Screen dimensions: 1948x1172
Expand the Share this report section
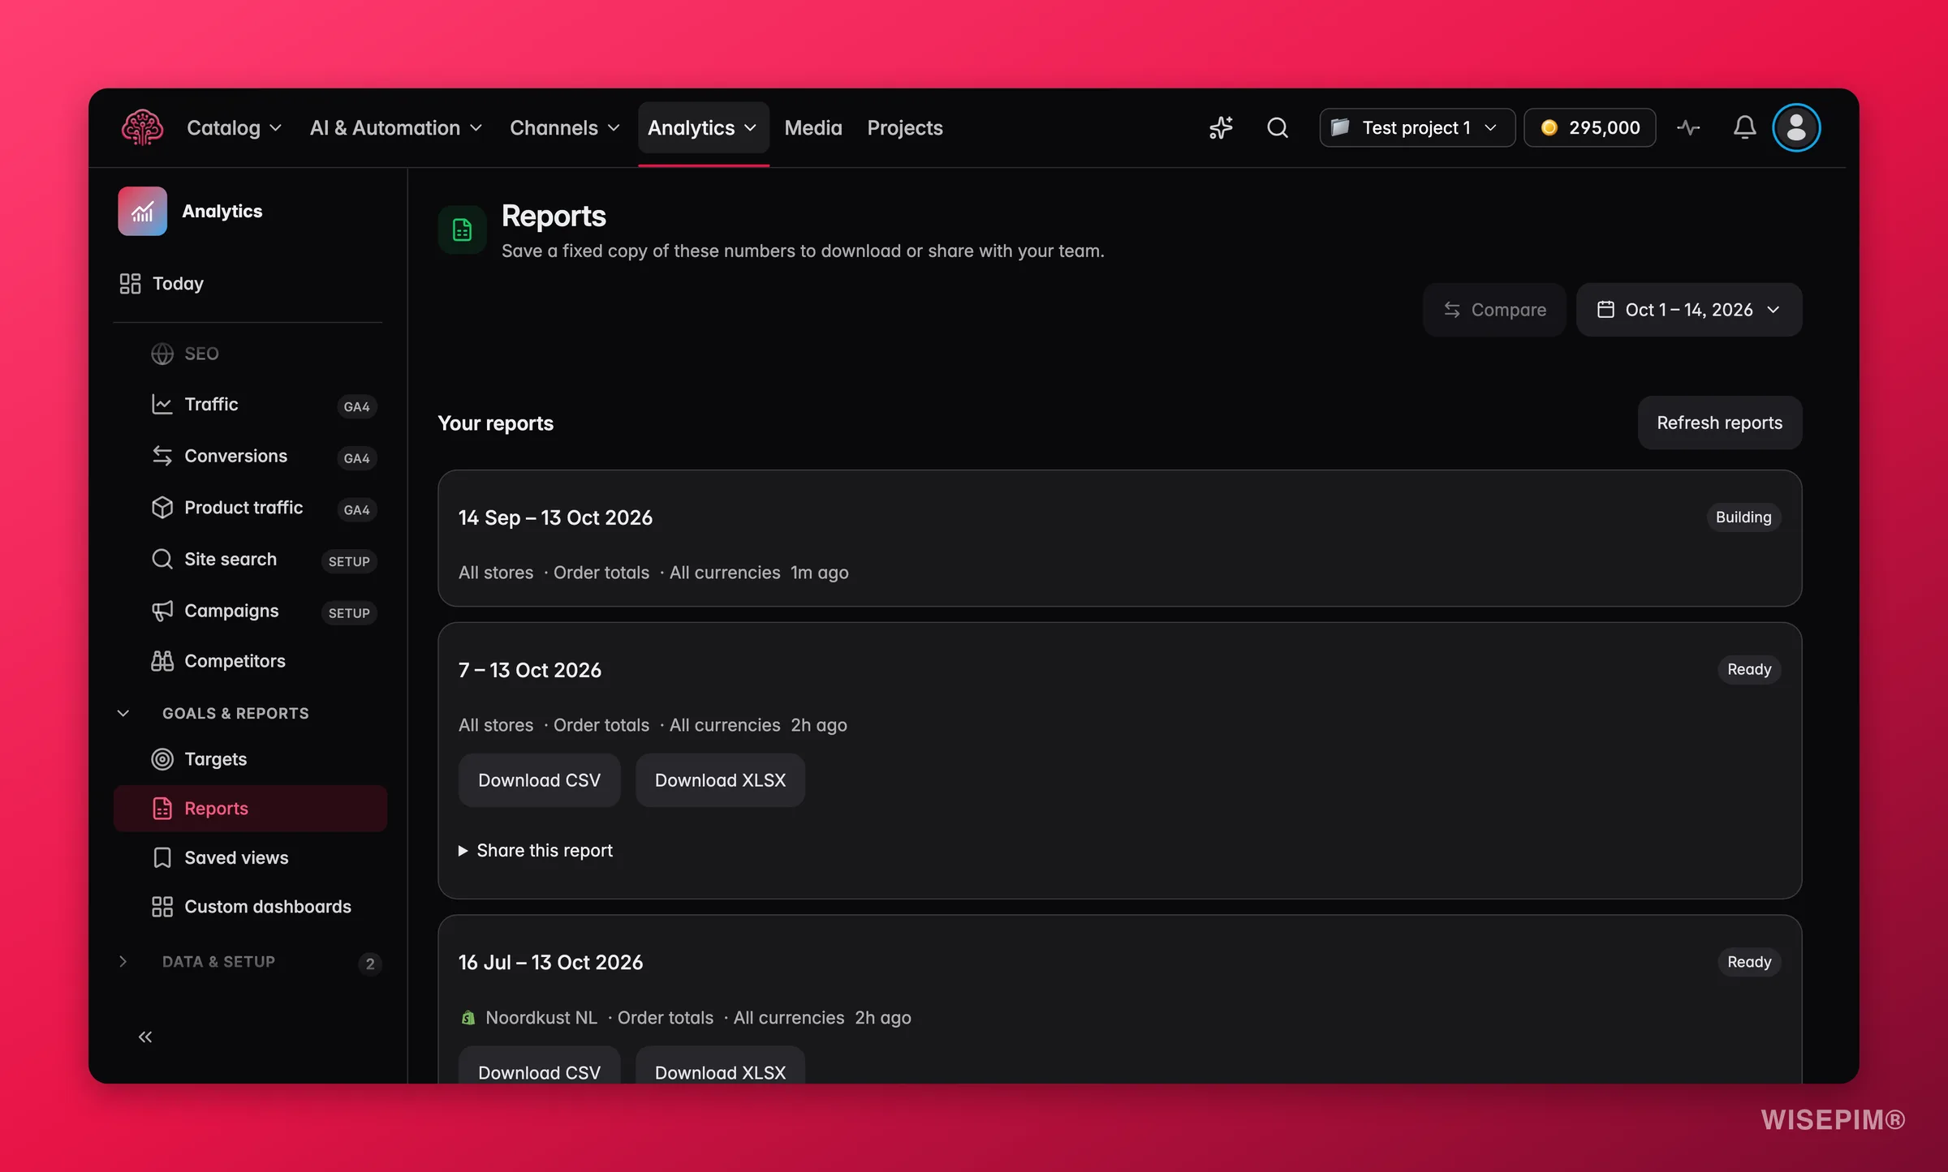tap(536, 850)
